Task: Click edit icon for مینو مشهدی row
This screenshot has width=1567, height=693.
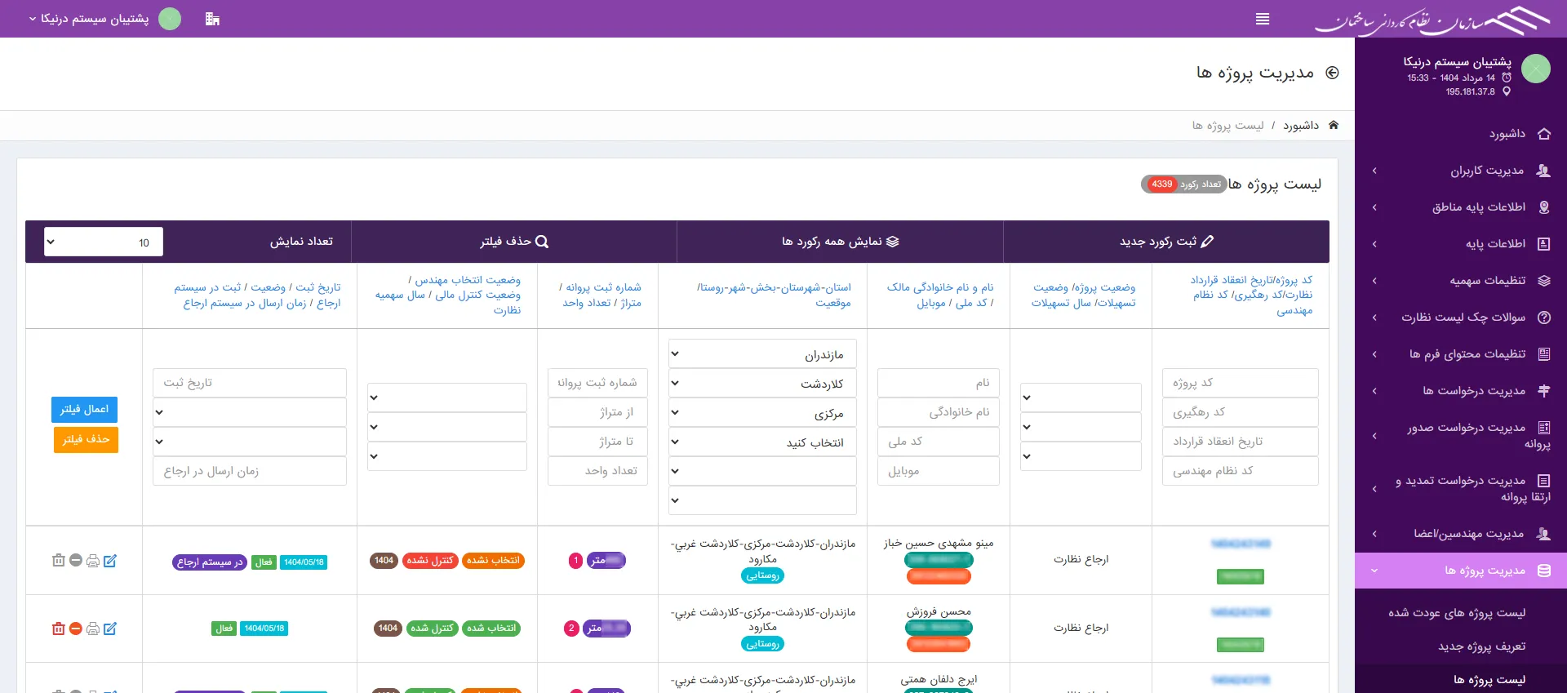Action: (110, 561)
